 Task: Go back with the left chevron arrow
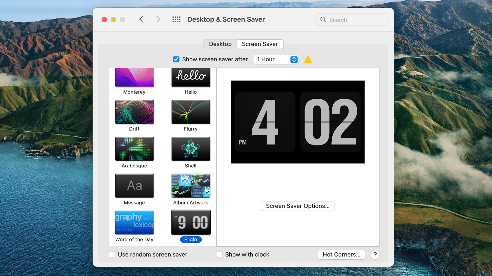[x=141, y=19]
